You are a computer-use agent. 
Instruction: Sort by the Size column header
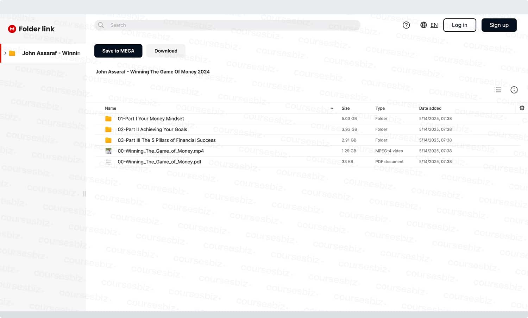coord(346,108)
